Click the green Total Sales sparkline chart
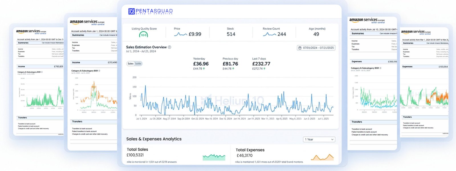This screenshot has height=171, width=456. [x=214, y=157]
